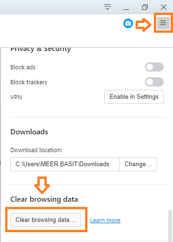Click the Clear browsing data… button

[45, 220]
